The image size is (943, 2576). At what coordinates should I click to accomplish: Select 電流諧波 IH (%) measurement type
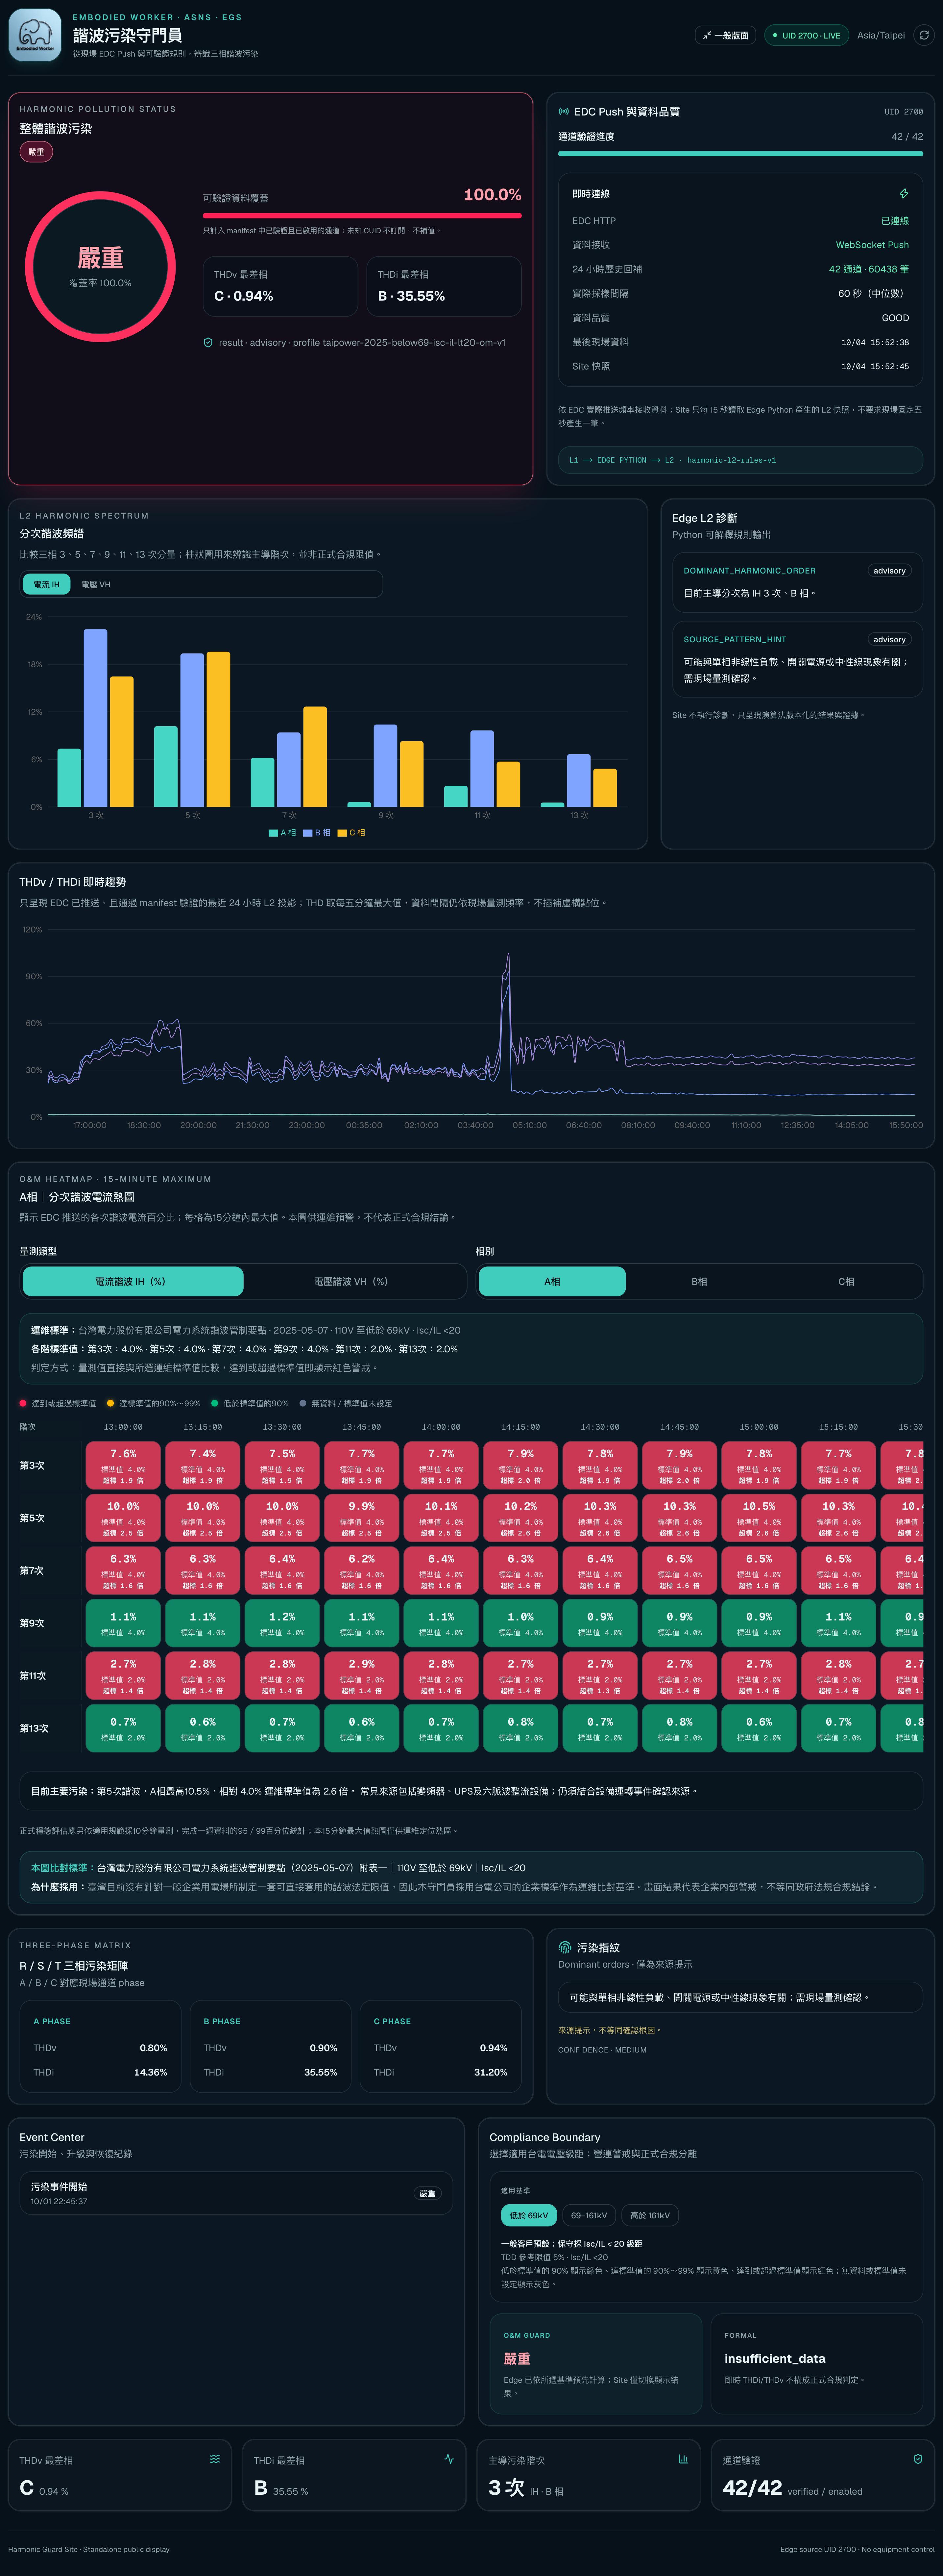tap(133, 1281)
